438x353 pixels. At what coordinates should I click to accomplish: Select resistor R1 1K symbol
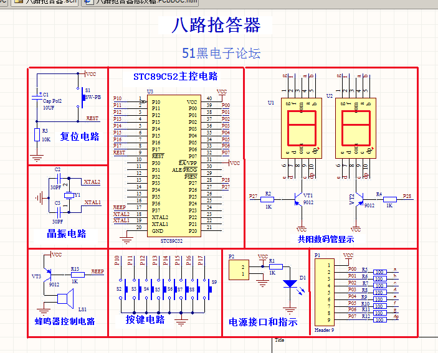click(276, 266)
